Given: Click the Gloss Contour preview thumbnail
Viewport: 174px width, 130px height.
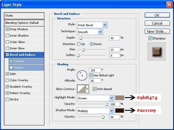Looking at the screenshot, I should [81, 89].
